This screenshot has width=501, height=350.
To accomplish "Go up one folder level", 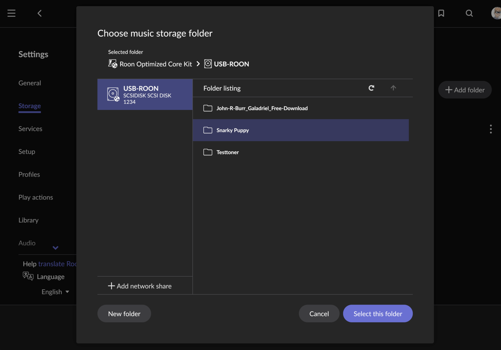I will click(x=393, y=88).
